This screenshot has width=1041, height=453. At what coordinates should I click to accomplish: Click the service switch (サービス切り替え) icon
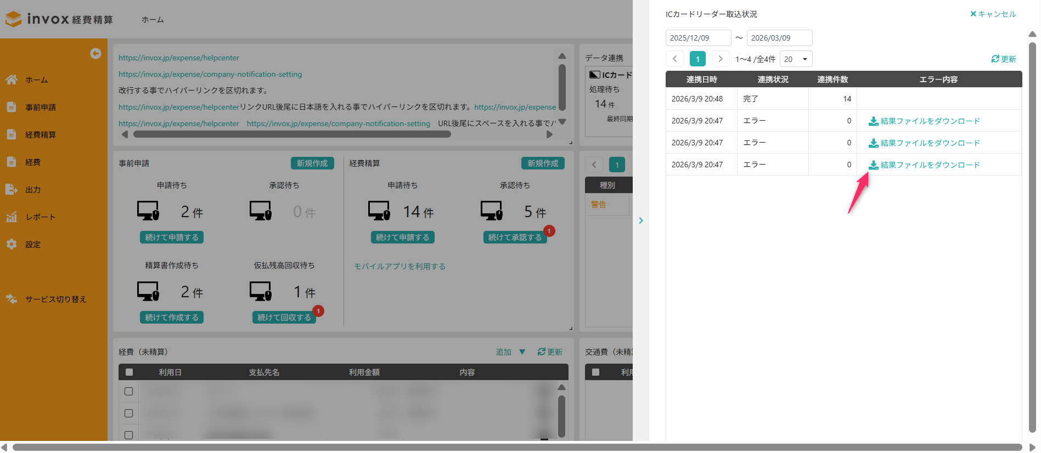click(12, 299)
